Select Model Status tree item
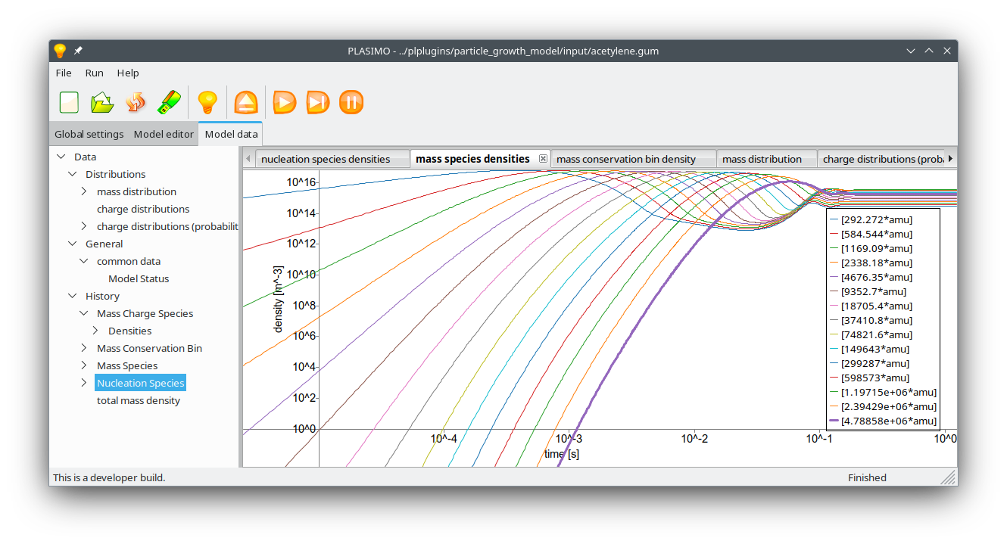Screen dimensions: 1007x544 tap(139, 278)
